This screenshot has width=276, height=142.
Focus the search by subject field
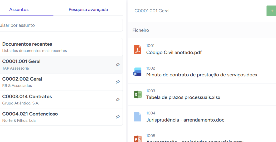[61, 25]
